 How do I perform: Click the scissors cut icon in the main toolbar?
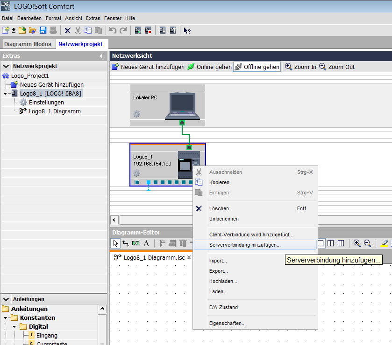point(78,30)
